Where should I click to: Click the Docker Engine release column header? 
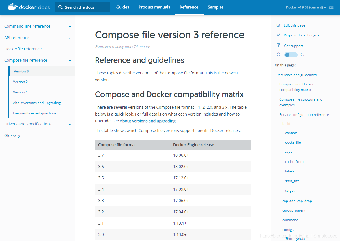(x=193, y=145)
